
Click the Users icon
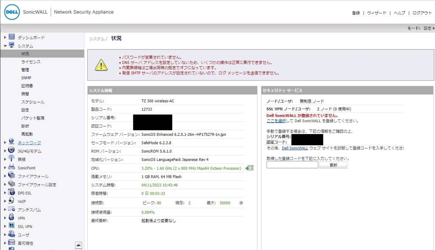12,234
